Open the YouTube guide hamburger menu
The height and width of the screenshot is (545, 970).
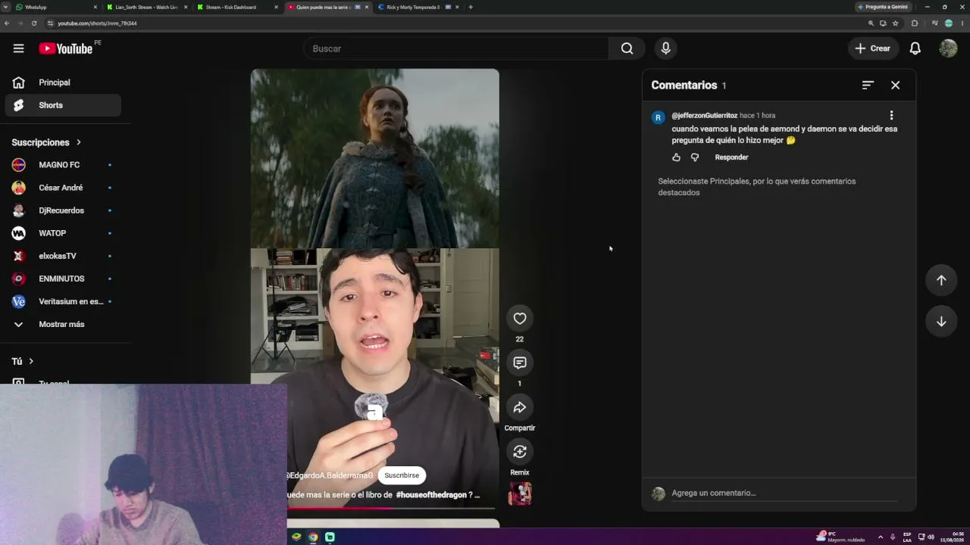(18, 48)
